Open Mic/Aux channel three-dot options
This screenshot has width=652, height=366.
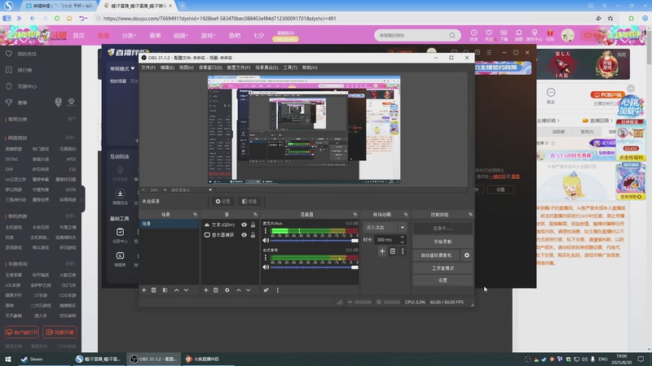(x=266, y=231)
